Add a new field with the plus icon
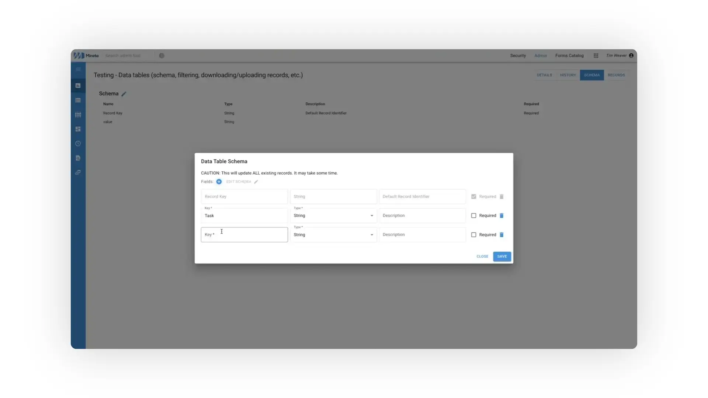 [219, 181]
